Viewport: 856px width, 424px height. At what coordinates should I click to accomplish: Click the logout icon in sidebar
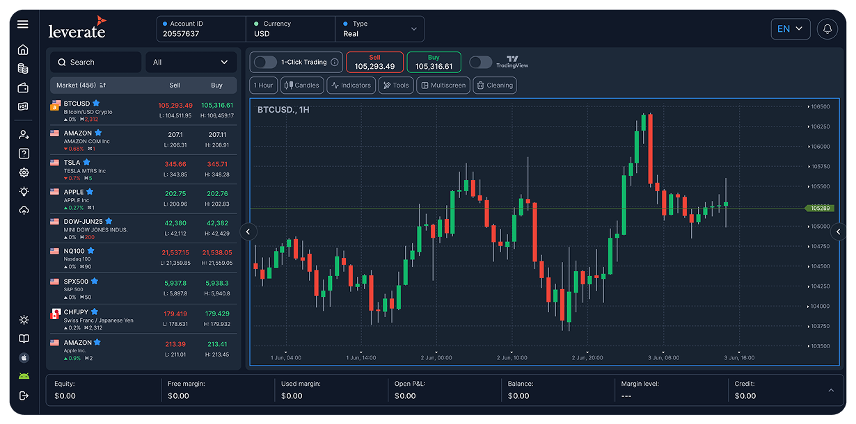pos(24,396)
